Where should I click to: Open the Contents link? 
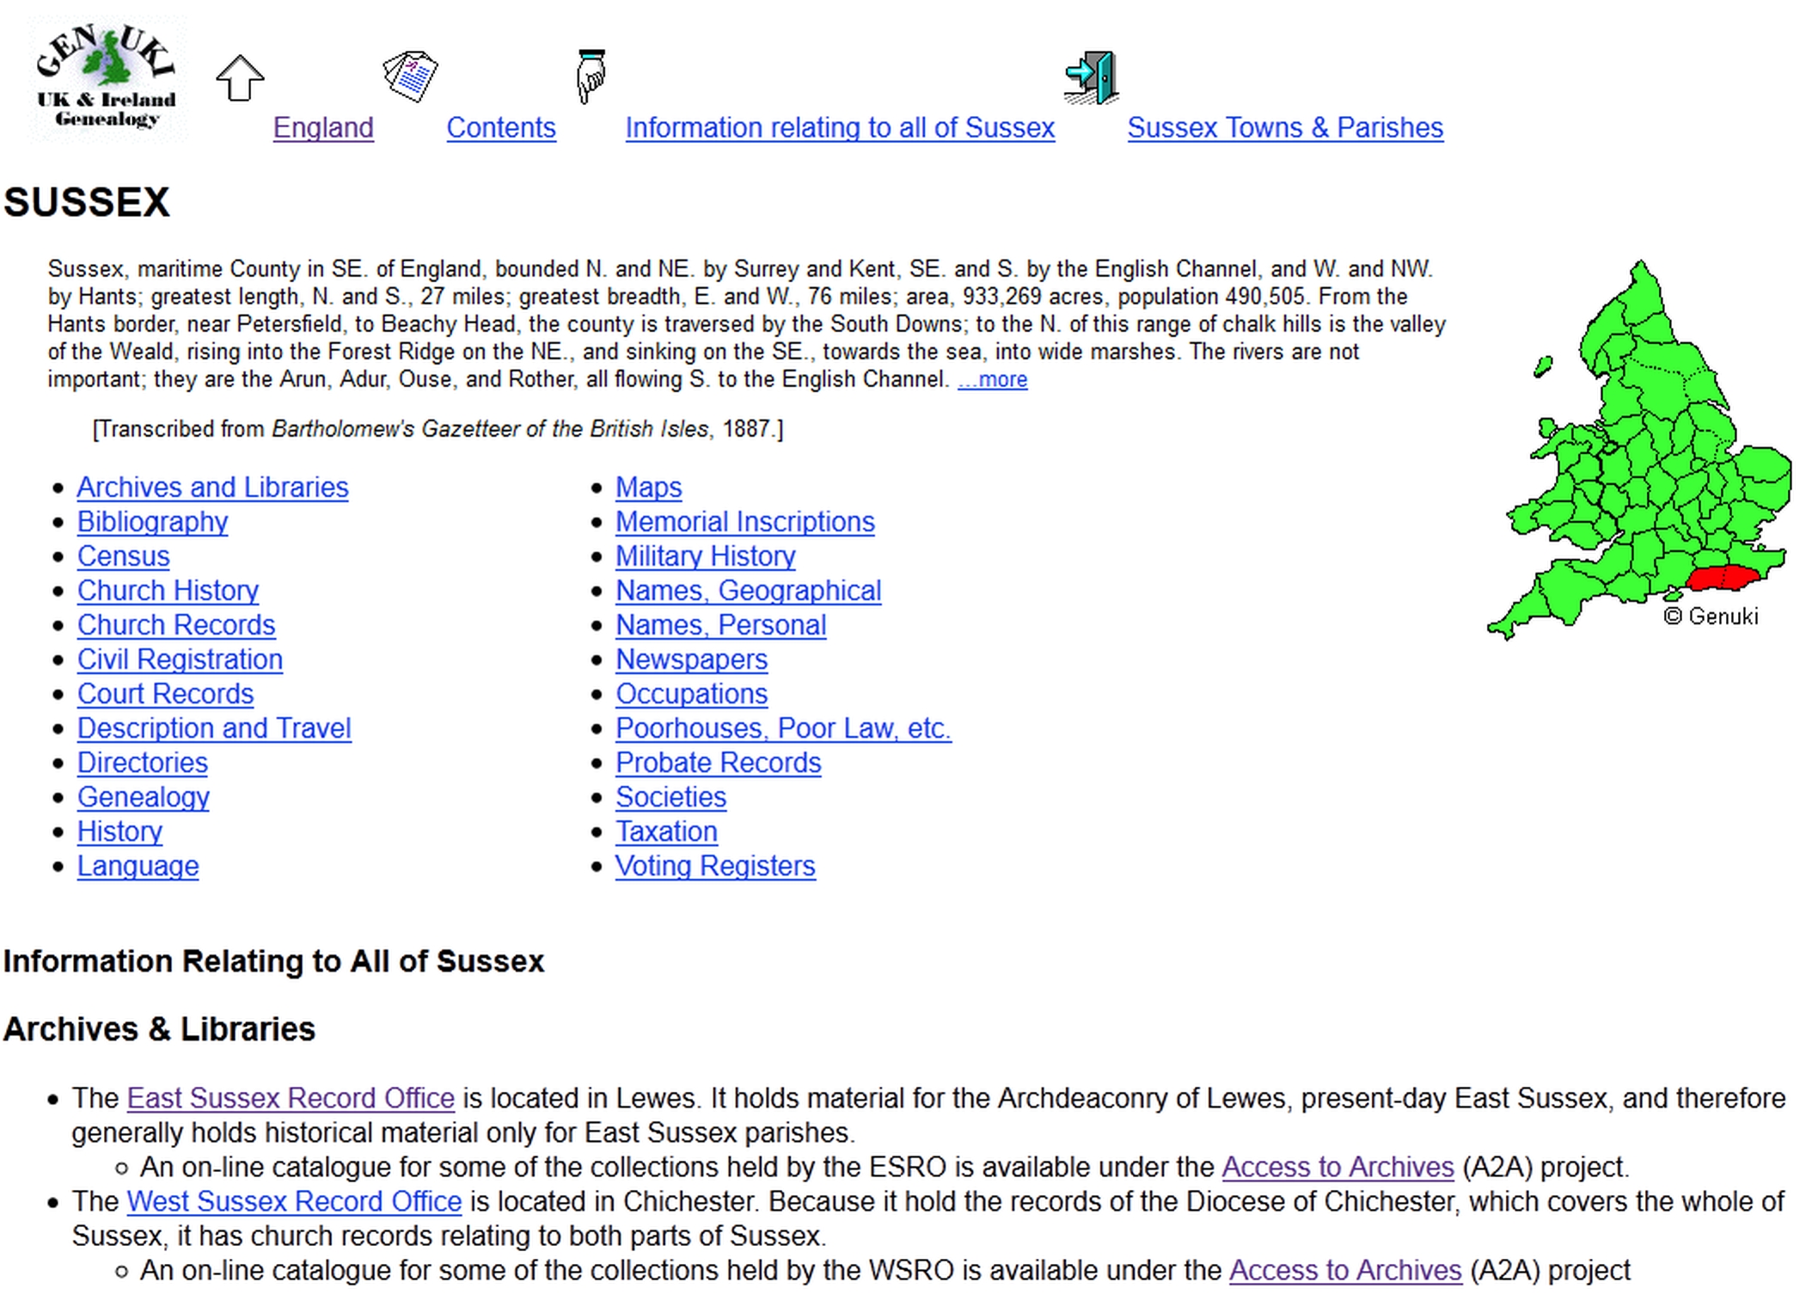(501, 128)
